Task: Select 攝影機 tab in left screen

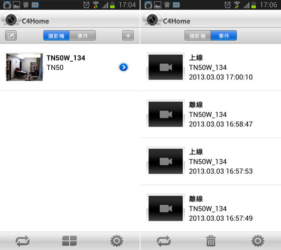Action: coord(56,36)
